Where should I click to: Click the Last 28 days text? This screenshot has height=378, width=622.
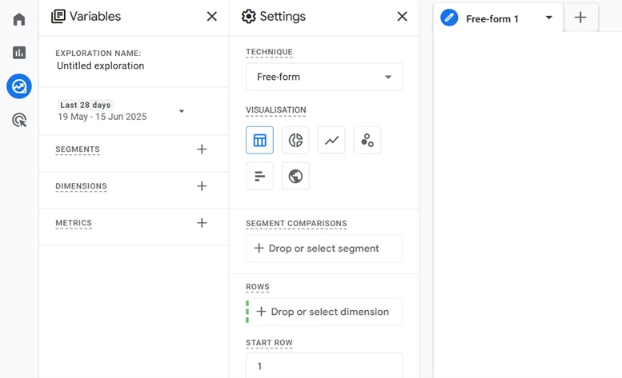click(x=86, y=105)
